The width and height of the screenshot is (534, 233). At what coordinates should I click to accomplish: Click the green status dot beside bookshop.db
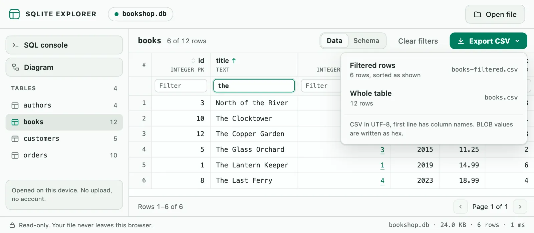[116, 14]
